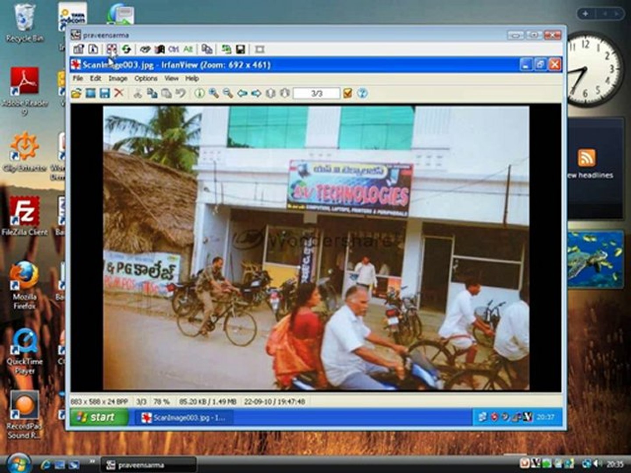Click the 20:37 clock in remote XP tray
The image size is (631, 473).
[x=546, y=417]
